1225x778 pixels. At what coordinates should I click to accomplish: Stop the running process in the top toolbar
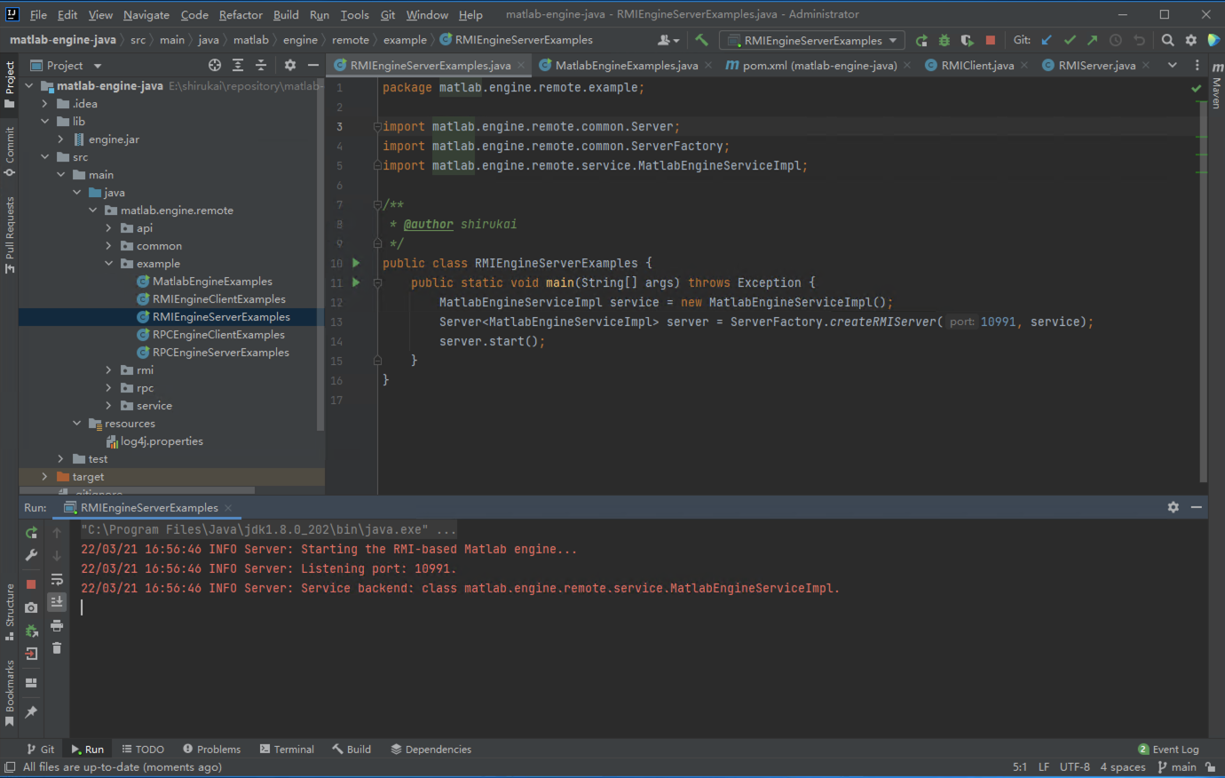pyautogui.click(x=991, y=40)
